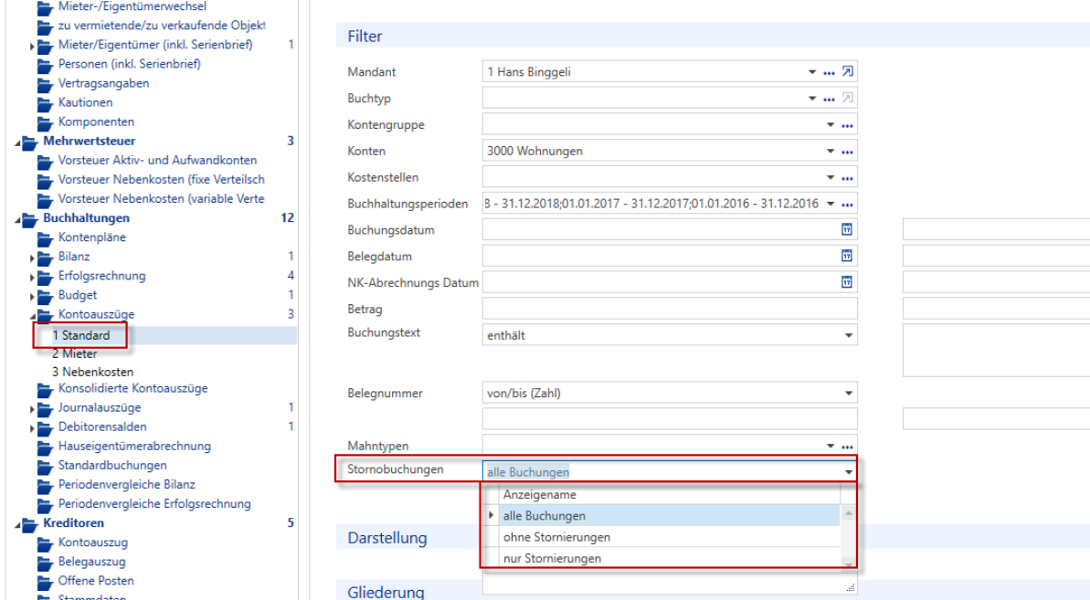Open Buchhaltungsperioden ellipsis selection dialog

847,205
